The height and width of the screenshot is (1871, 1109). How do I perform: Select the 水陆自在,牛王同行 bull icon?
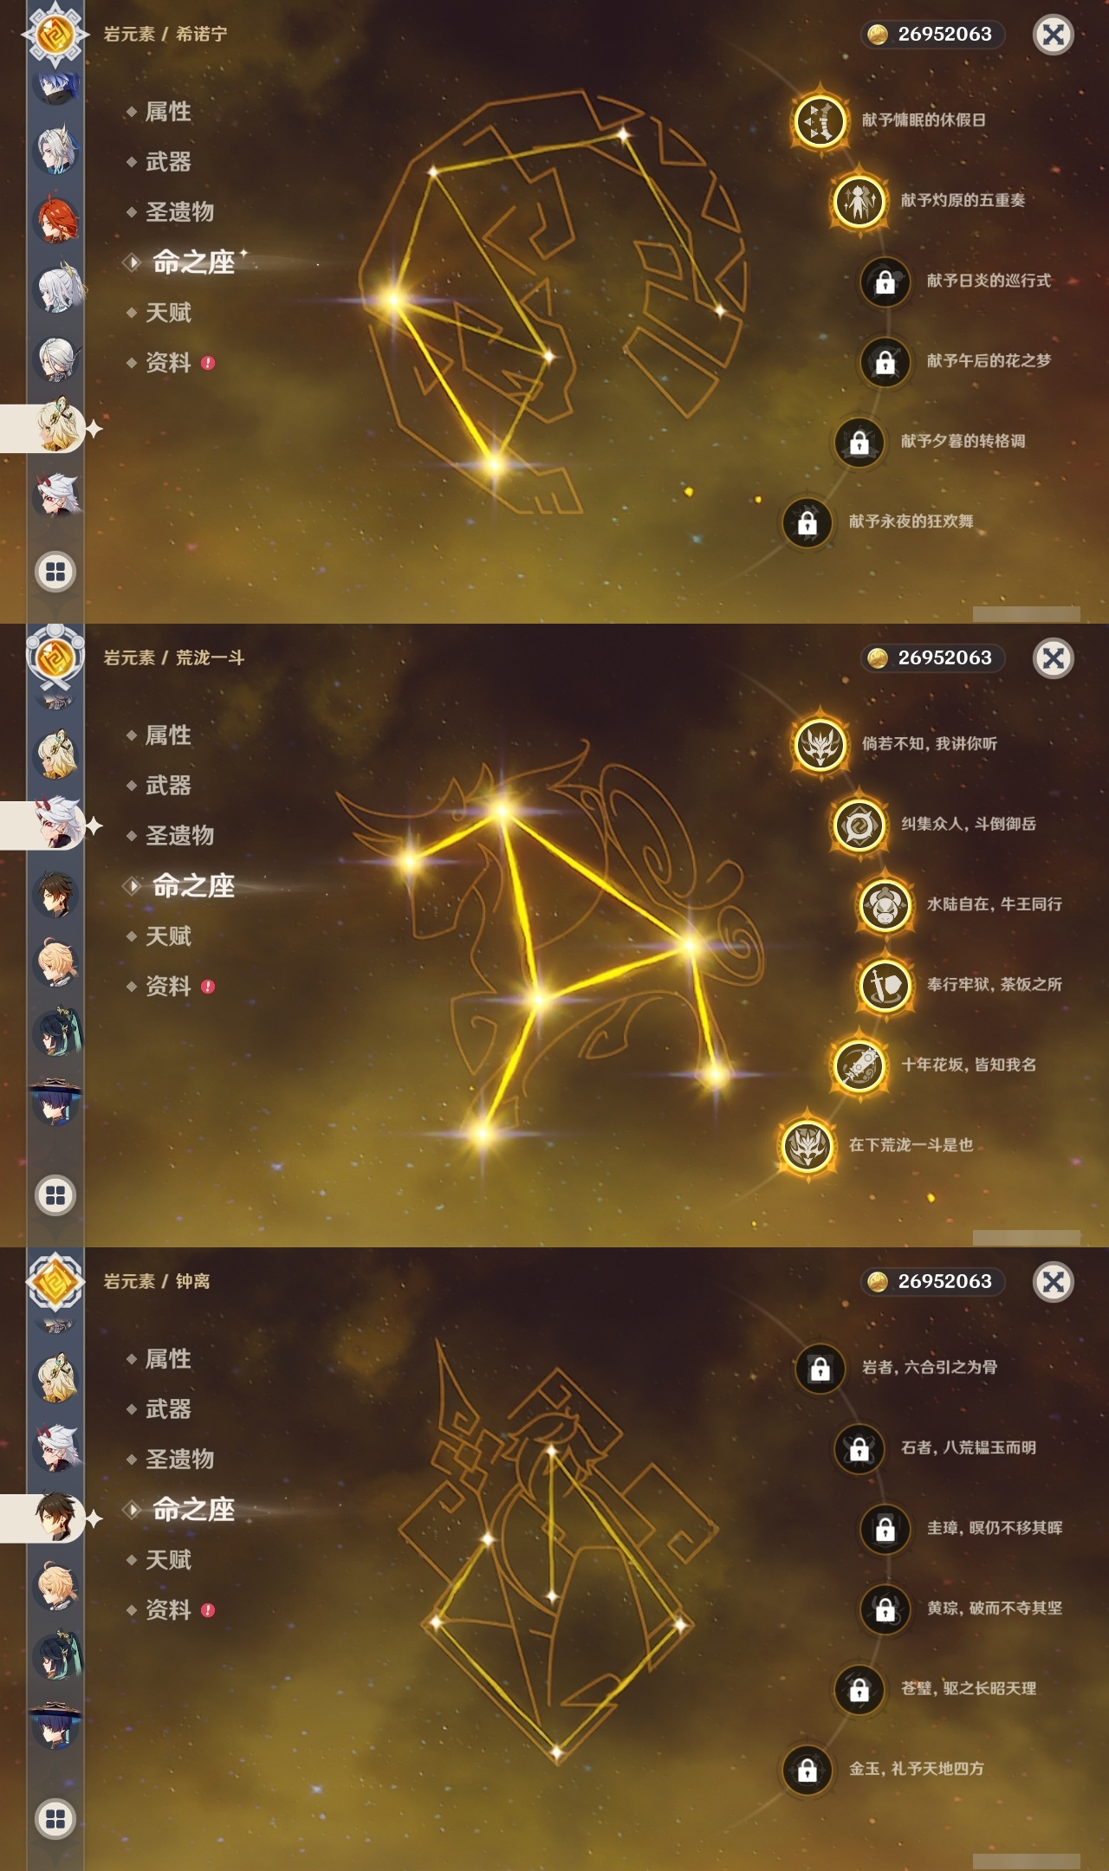tap(885, 904)
